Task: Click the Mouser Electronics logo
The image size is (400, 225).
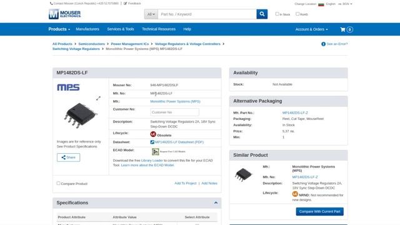Action: point(65,14)
